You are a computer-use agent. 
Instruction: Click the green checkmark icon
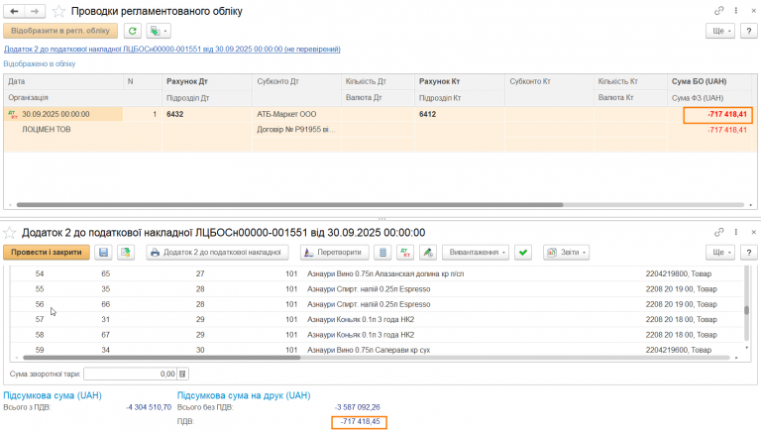(523, 253)
